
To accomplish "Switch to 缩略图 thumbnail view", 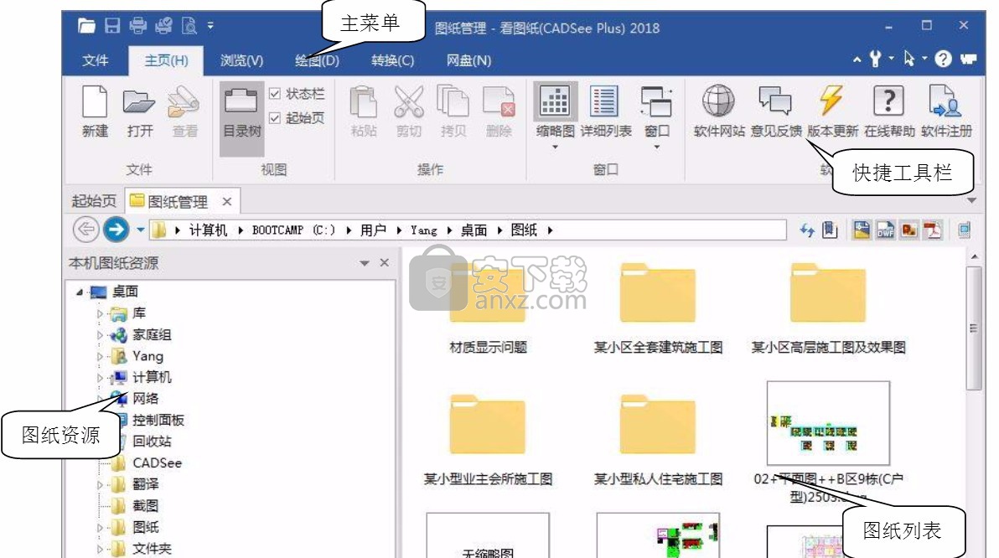I will [x=555, y=101].
